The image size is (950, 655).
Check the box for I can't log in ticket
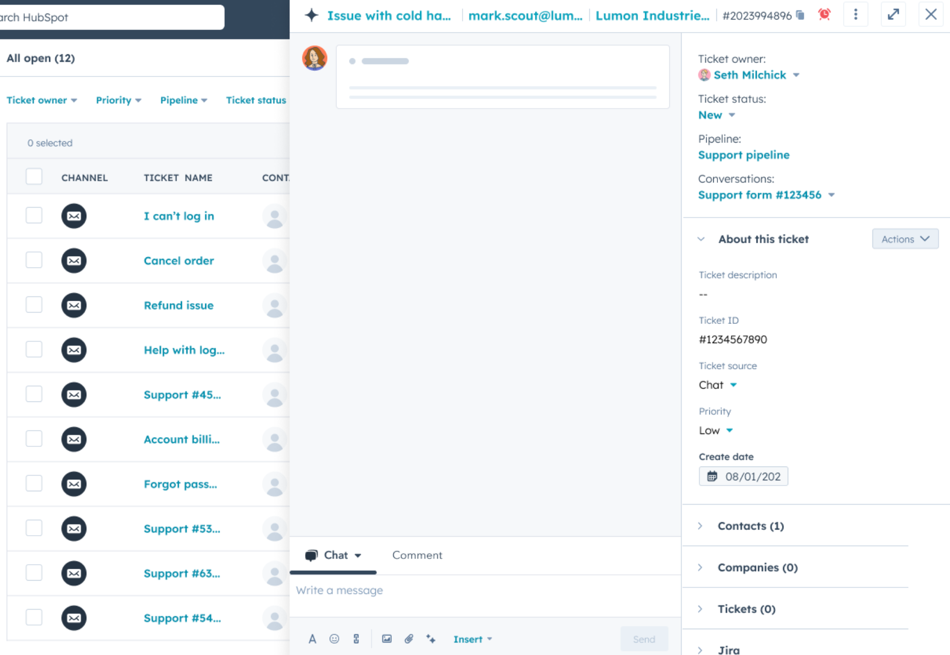[x=34, y=215]
